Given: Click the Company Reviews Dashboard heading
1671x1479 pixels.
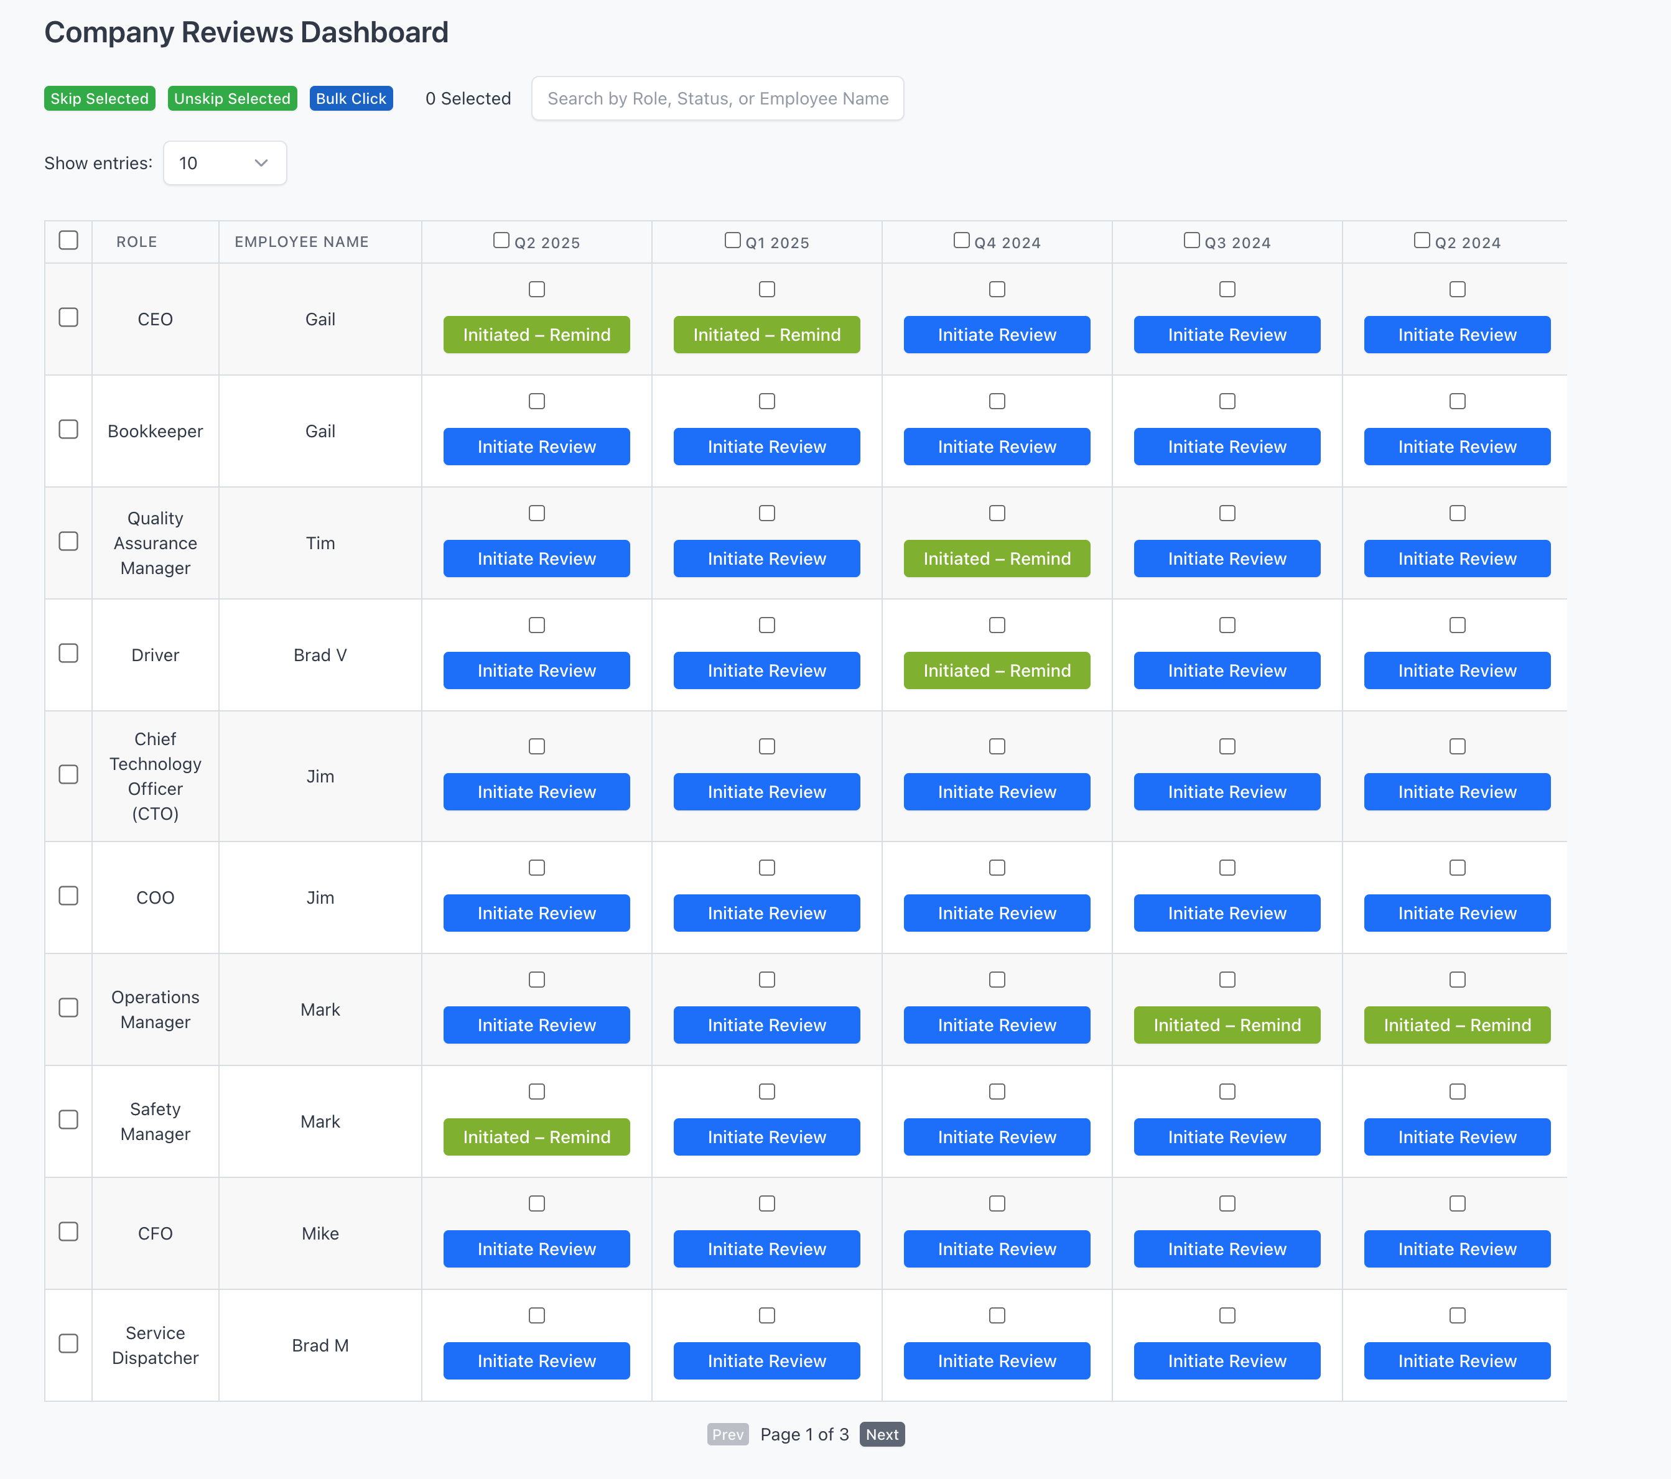Looking at the screenshot, I should click(246, 32).
